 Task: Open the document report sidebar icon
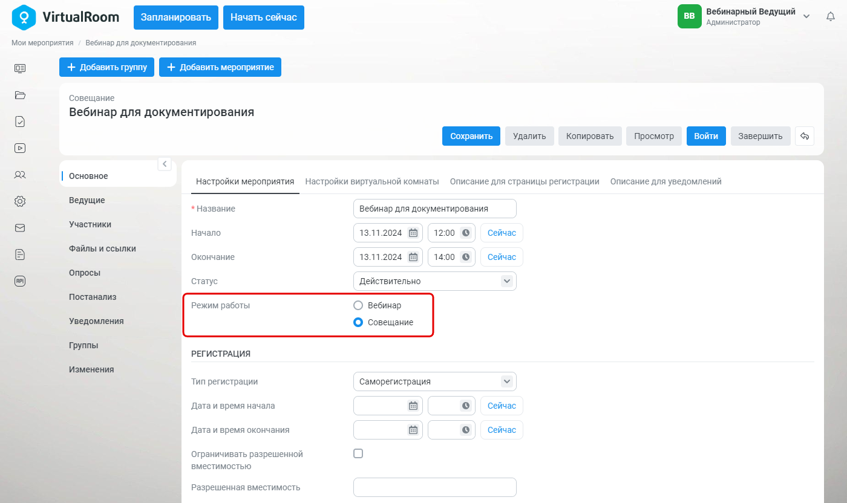20,255
